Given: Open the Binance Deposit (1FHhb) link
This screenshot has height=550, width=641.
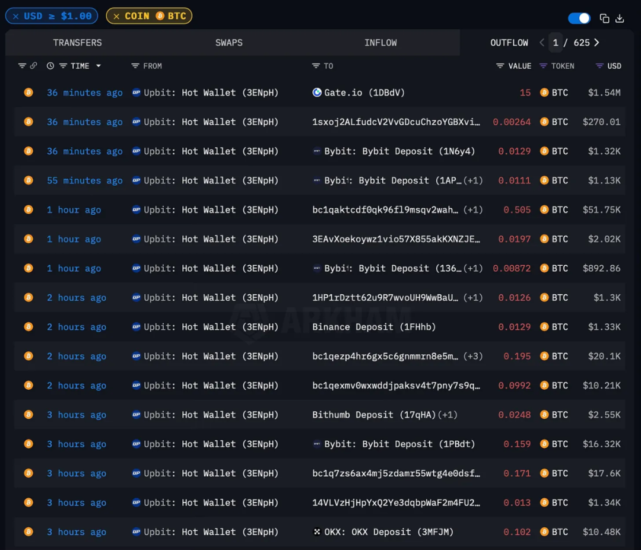Looking at the screenshot, I should pos(373,326).
